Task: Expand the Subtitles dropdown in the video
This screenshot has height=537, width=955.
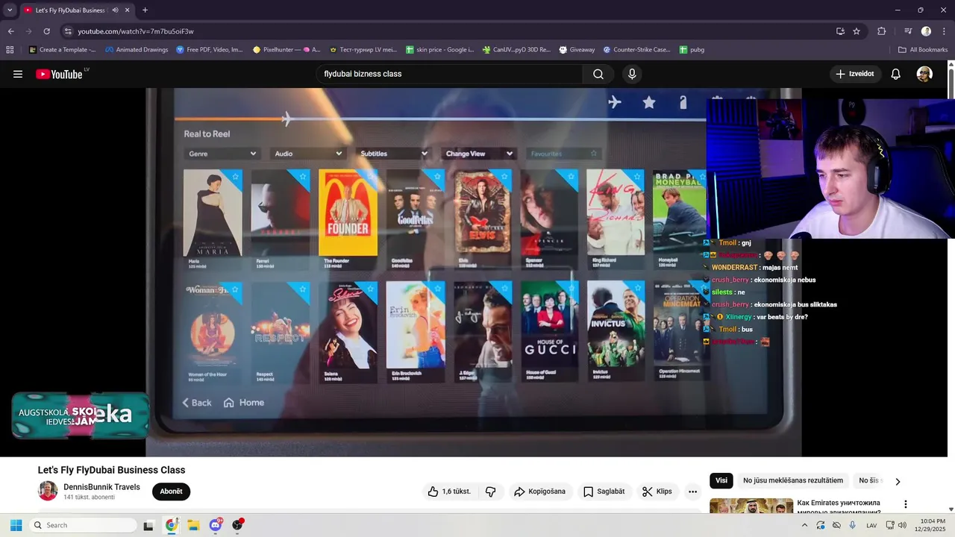Action: (x=393, y=154)
